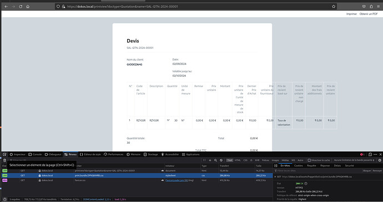383x202 pixels.
Task: Expand the GET request URL section
Action: (x=275, y=176)
